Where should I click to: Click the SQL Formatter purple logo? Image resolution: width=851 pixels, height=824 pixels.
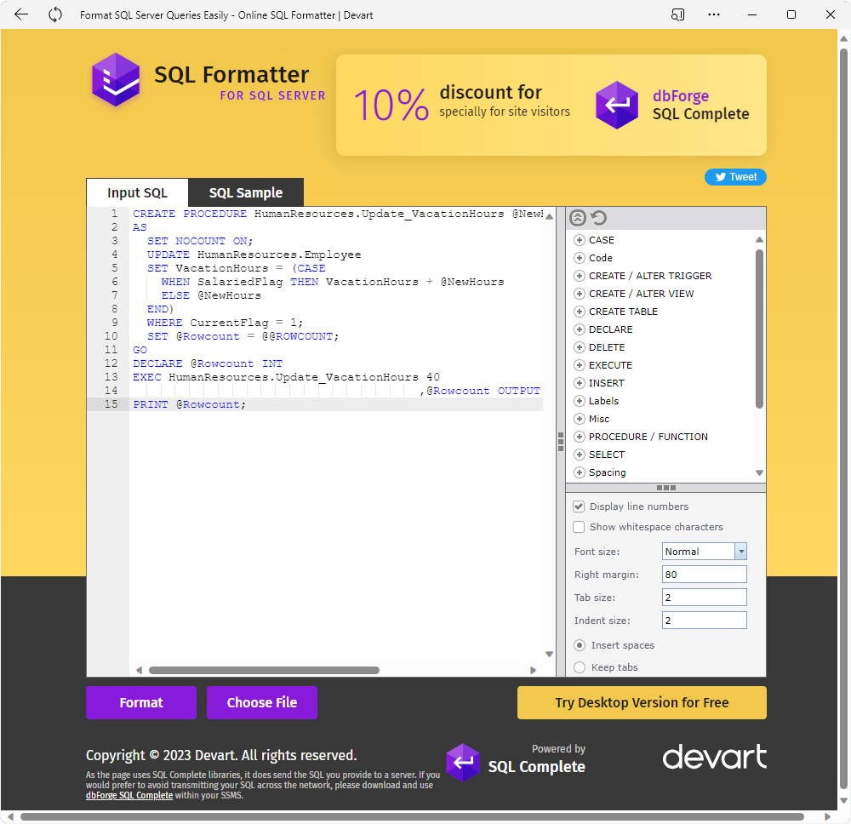(x=116, y=79)
